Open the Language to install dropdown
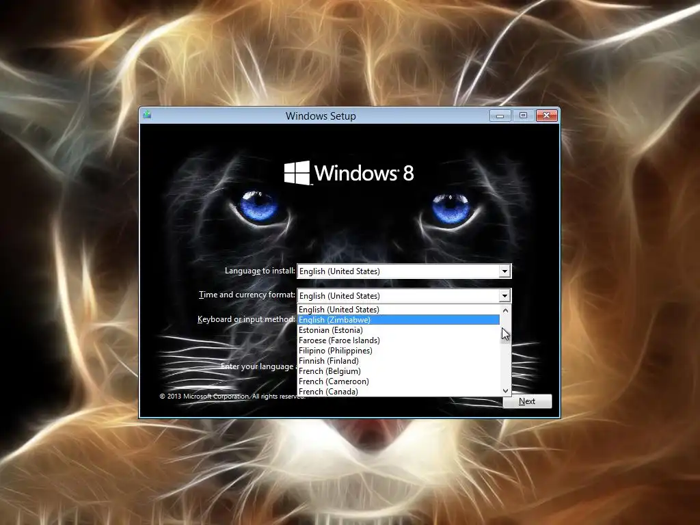700x525 pixels. tap(404, 271)
